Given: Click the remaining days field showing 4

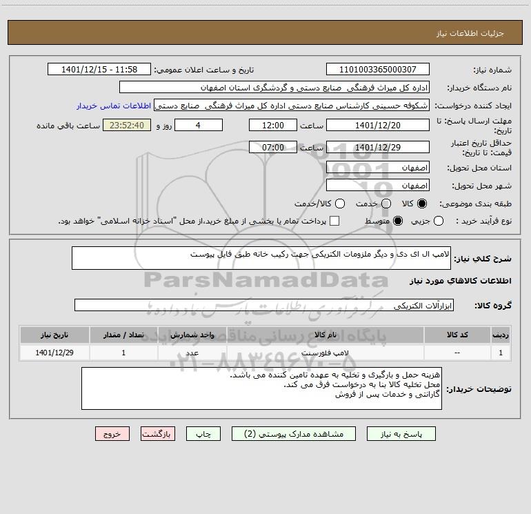Looking at the screenshot, I should pyautogui.click(x=199, y=125).
